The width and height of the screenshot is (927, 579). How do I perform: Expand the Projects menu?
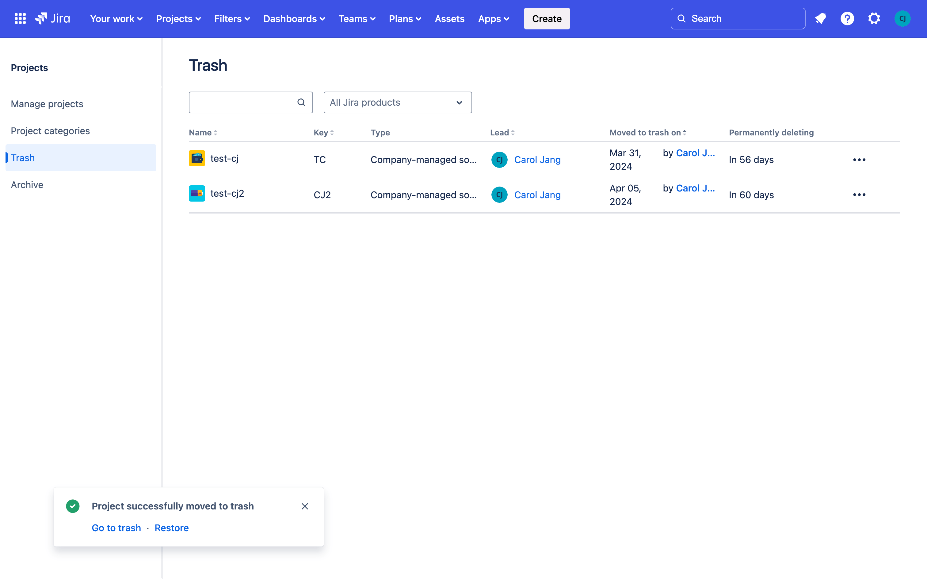coord(179,18)
